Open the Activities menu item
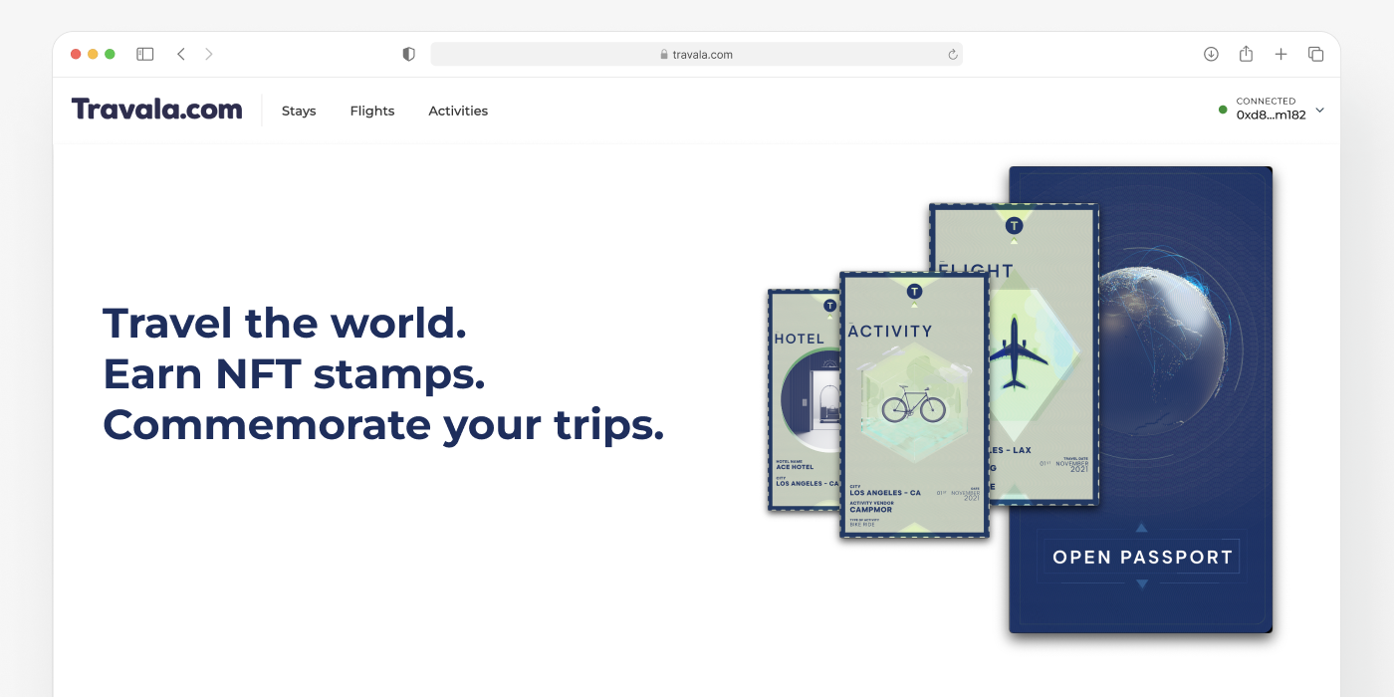This screenshot has width=1394, height=697. tap(458, 111)
